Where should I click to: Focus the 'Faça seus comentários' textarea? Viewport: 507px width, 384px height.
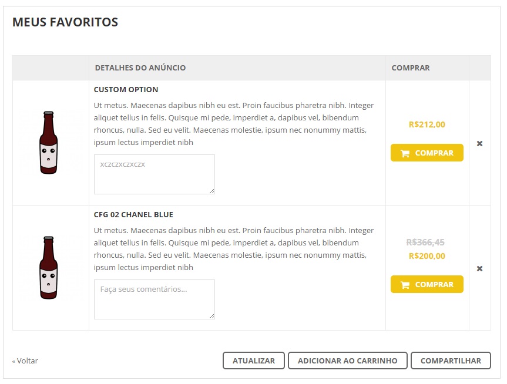coord(154,299)
